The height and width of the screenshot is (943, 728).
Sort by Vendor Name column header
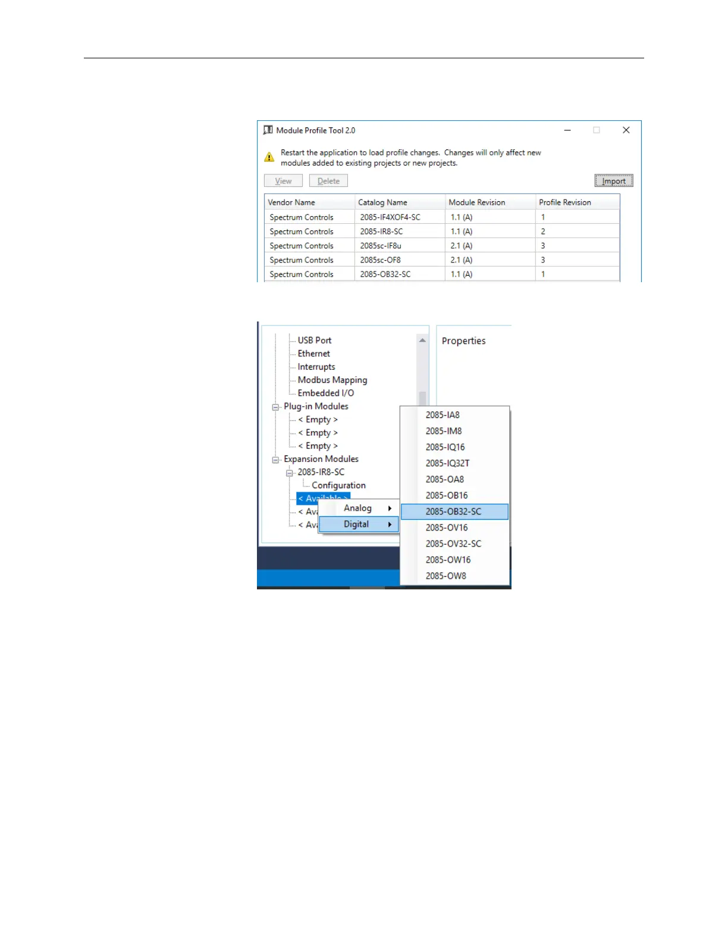pos(309,202)
